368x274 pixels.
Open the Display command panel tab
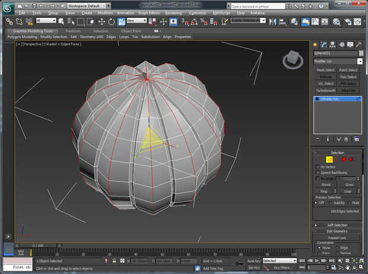[x=350, y=44]
